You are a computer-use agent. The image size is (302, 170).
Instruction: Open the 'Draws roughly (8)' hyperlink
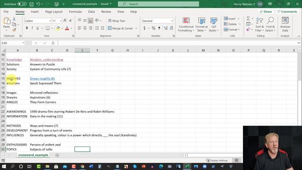click(x=42, y=78)
